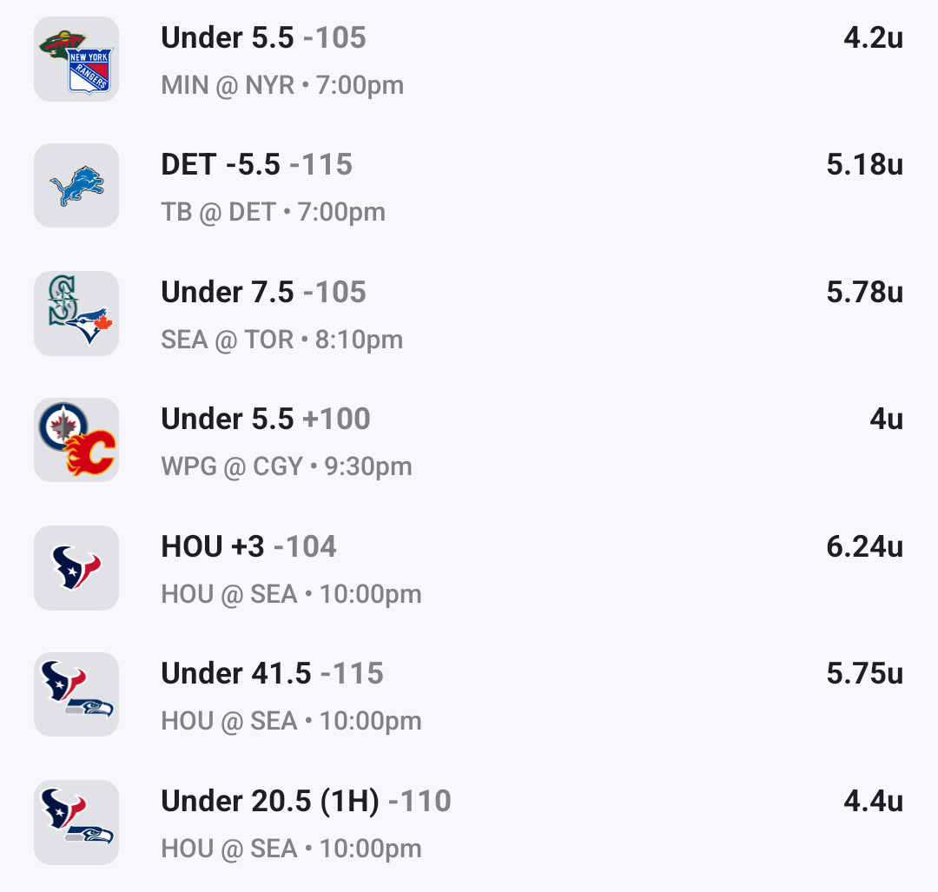Viewport: 938px width, 892px height.
Task: Tap the SEA @ TOR 8:10pm matchup text
Action: [x=281, y=340]
